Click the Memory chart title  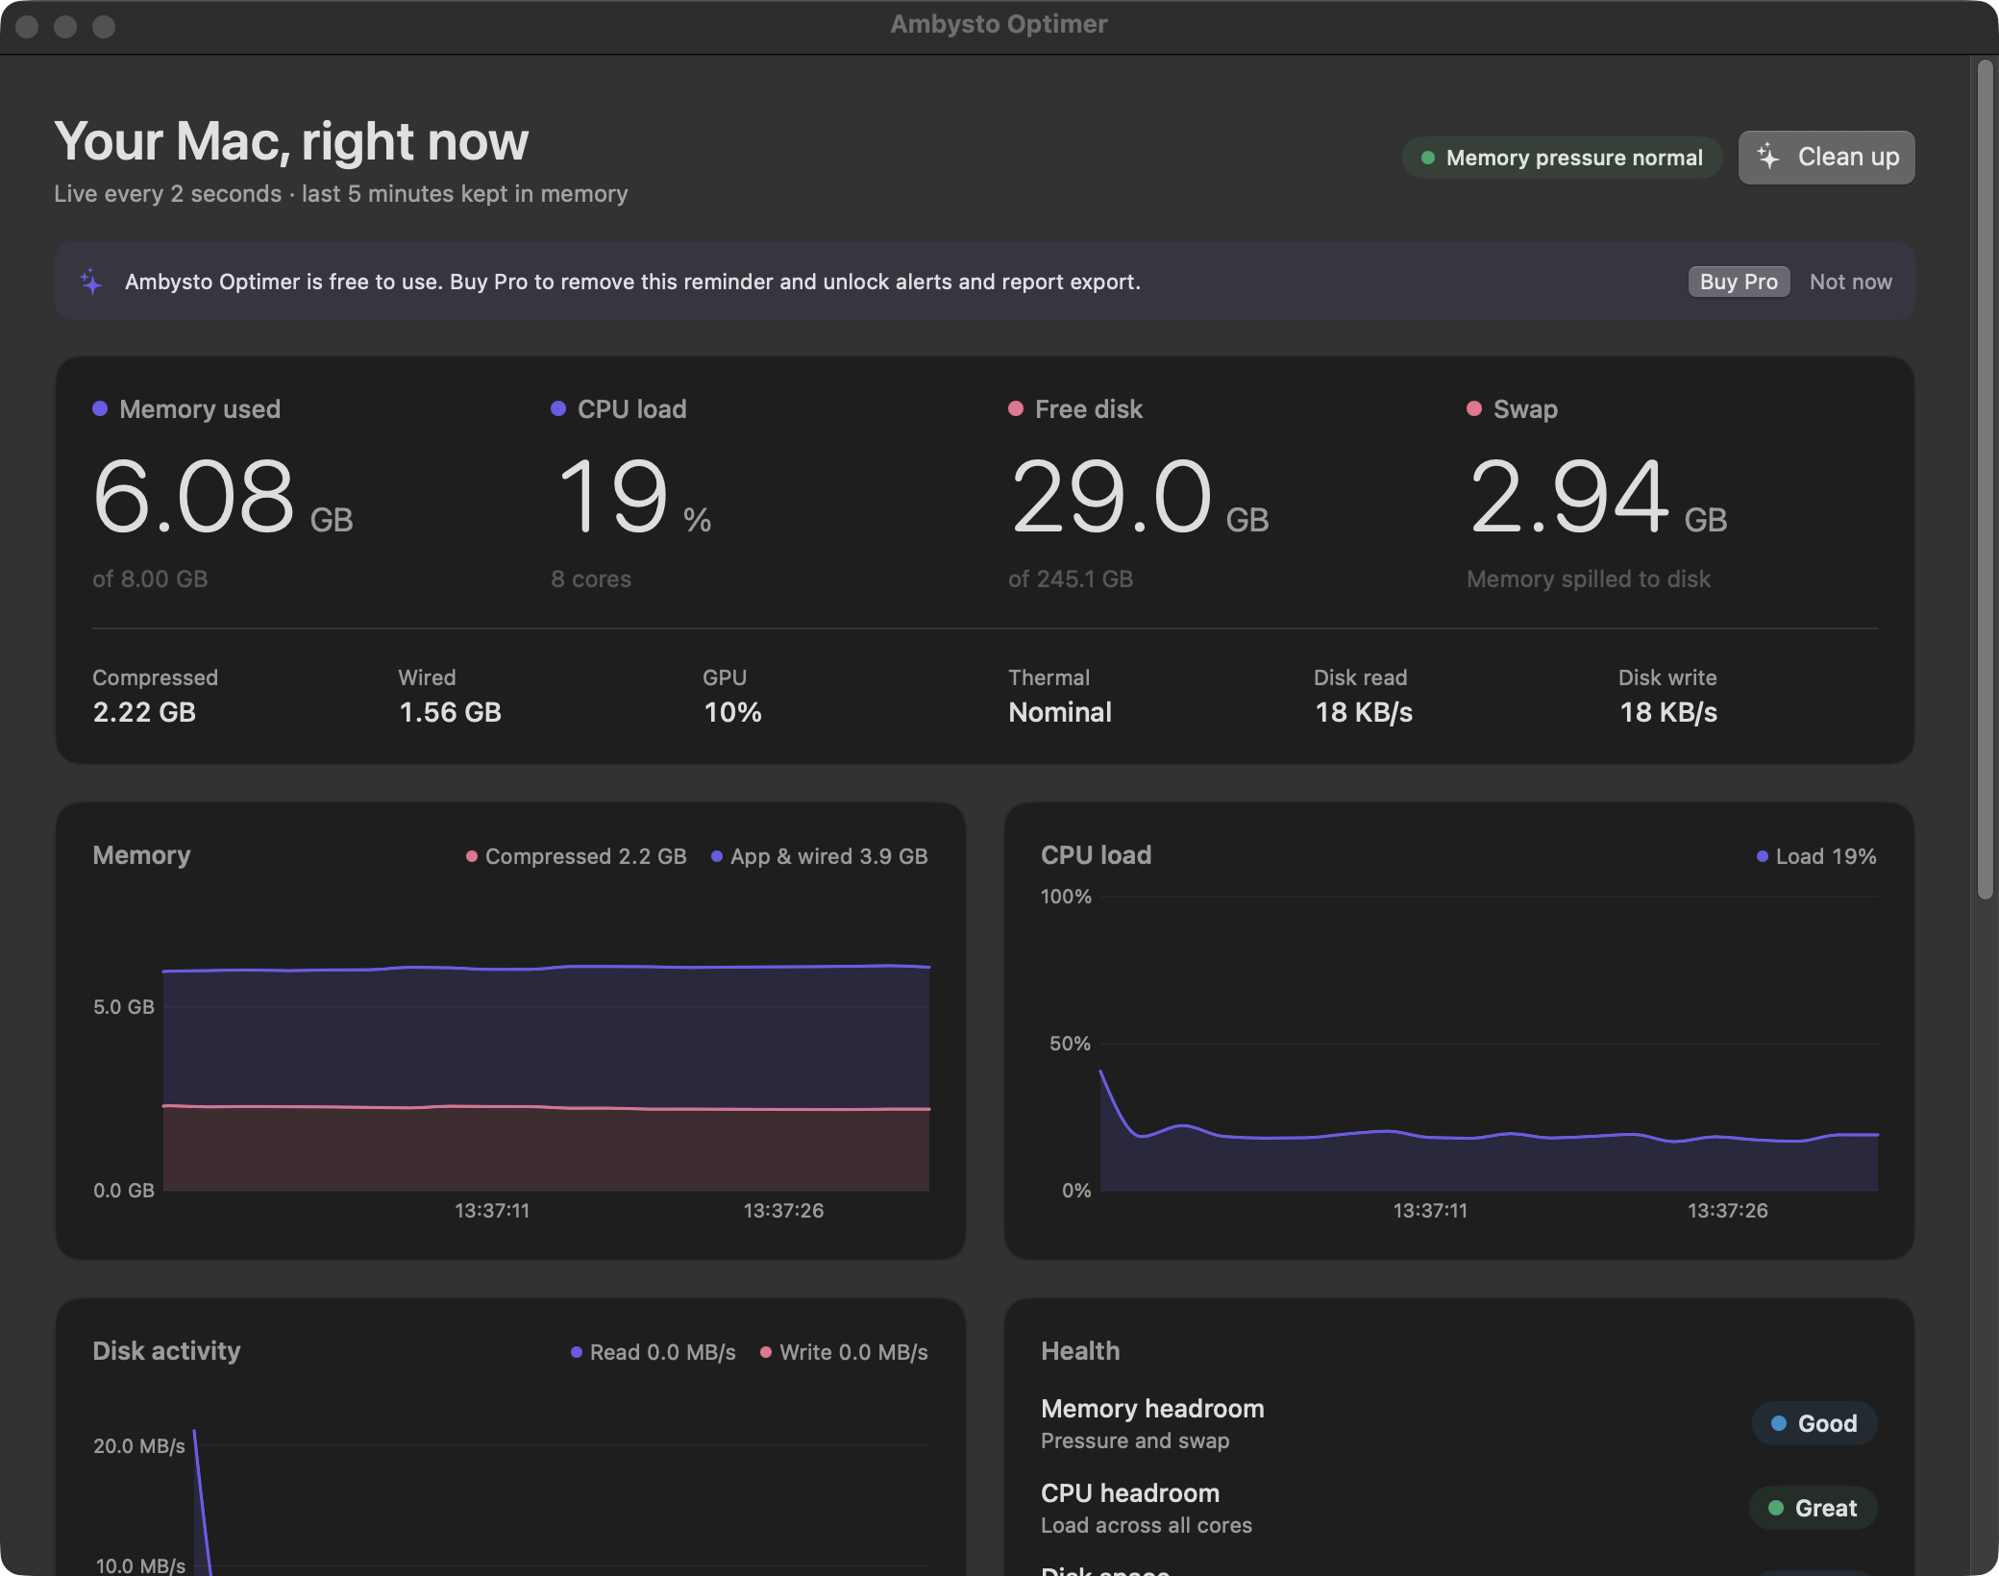[141, 855]
